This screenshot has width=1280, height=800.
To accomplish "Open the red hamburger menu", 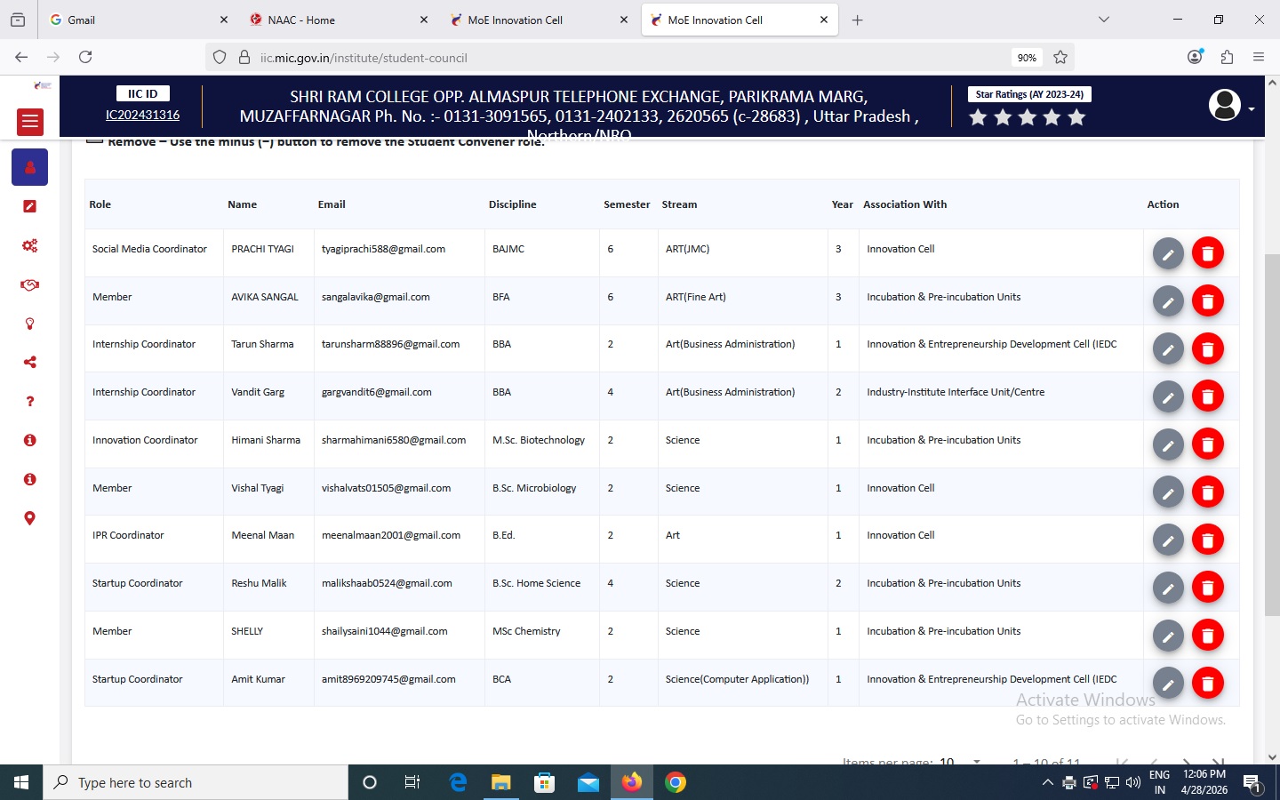I will [x=30, y=122].
